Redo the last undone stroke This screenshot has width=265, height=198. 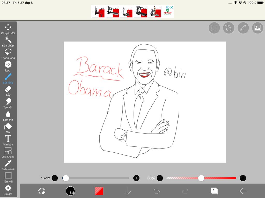(x=185, y=191)
